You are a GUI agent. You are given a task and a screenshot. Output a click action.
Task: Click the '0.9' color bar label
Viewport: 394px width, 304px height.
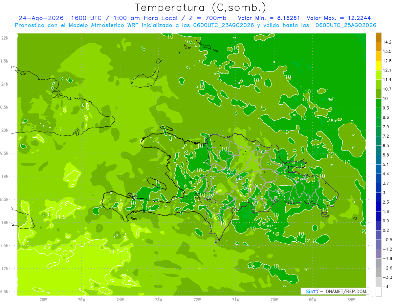(x=386, y=221)
